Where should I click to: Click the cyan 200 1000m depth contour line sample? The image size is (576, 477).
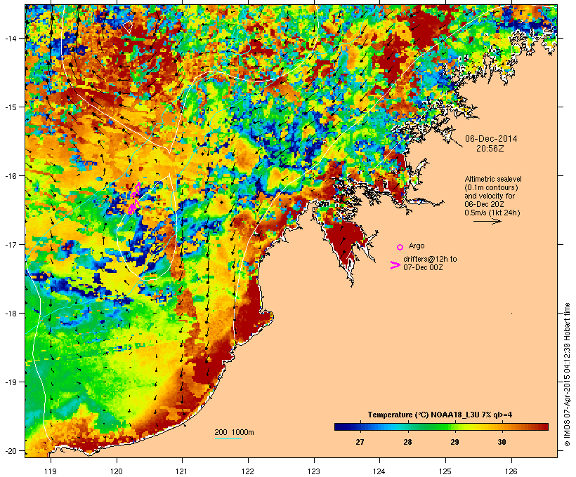pyautogui.click(x=228, y=438)
